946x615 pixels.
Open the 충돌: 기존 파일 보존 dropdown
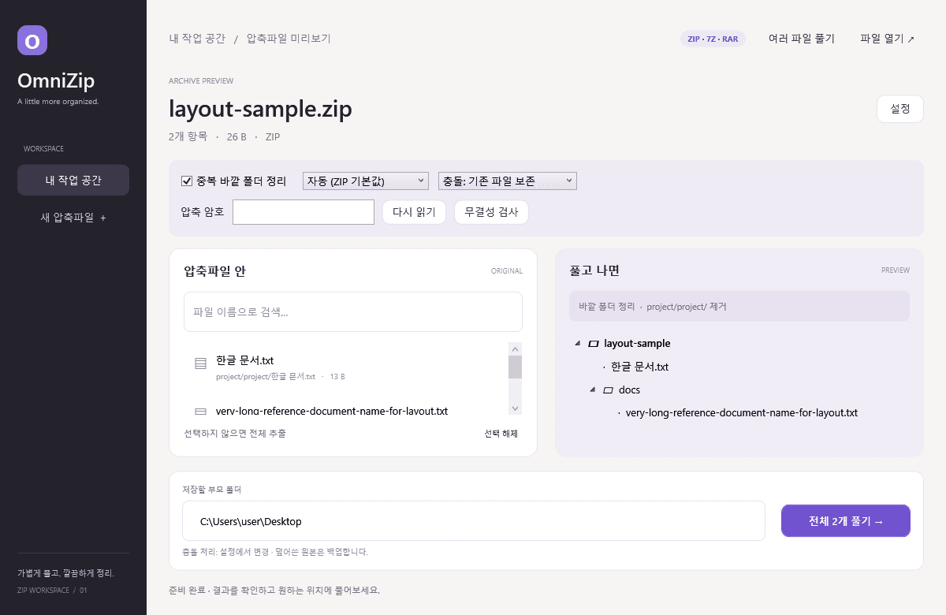point(508,181)
